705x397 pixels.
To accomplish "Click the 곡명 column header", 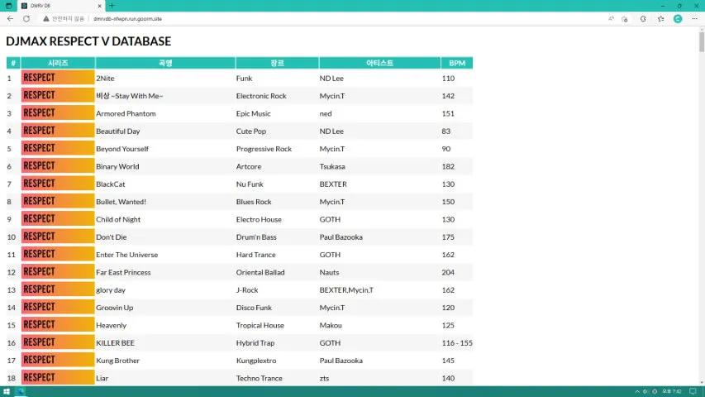I will pyautogui.click(x=165, y=63).
